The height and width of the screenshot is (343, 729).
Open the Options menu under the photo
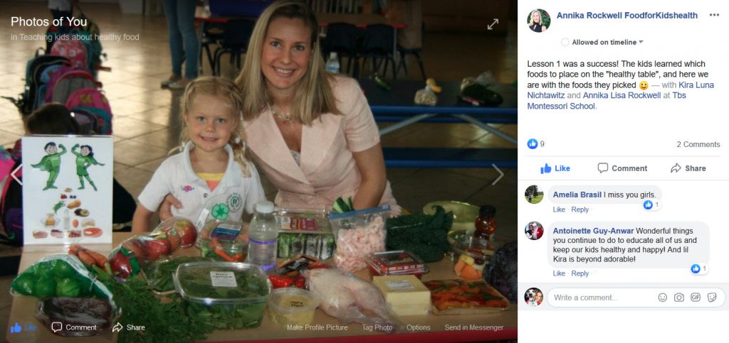(419, 327)
